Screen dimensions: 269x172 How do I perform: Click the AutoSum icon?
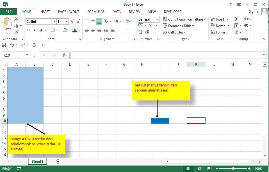[236, 19]
